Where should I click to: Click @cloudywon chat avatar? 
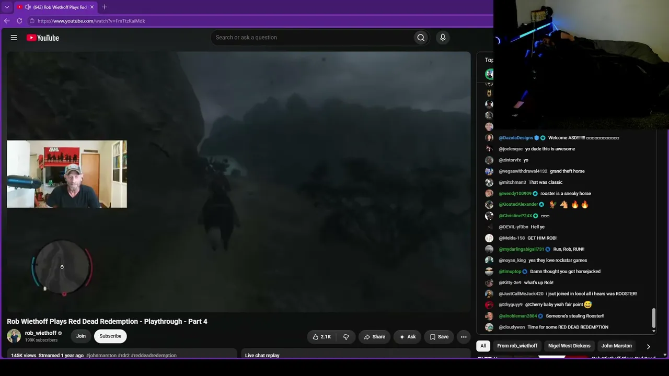tap(489, 327)
